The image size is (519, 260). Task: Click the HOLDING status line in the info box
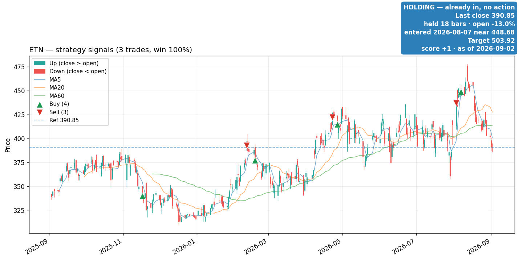point(459,7)
